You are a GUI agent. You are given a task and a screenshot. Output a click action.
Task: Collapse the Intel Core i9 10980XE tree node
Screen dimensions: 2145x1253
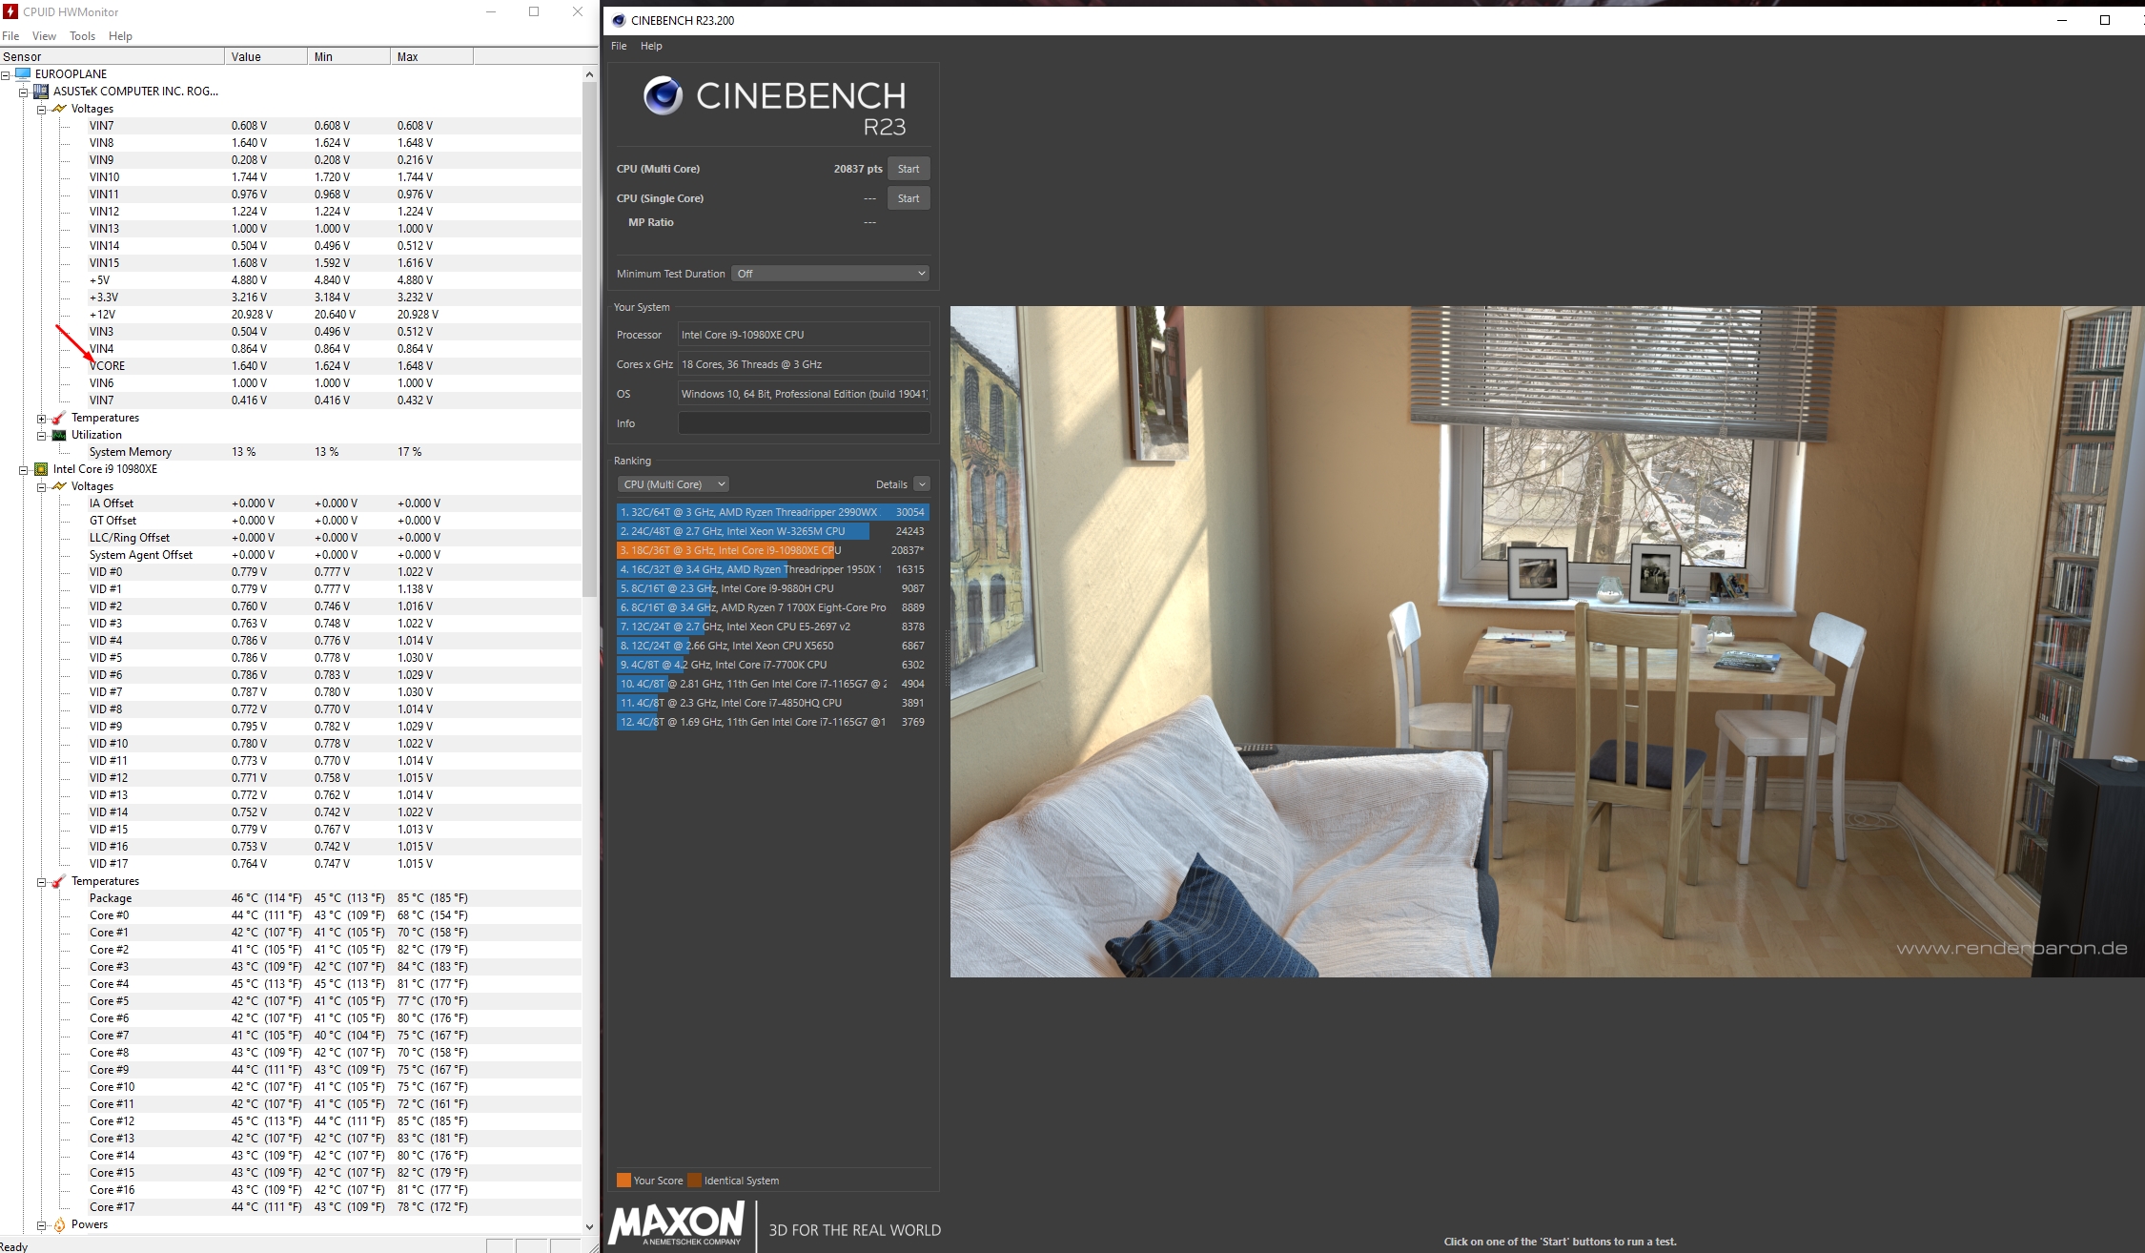(x=23, y=469)
